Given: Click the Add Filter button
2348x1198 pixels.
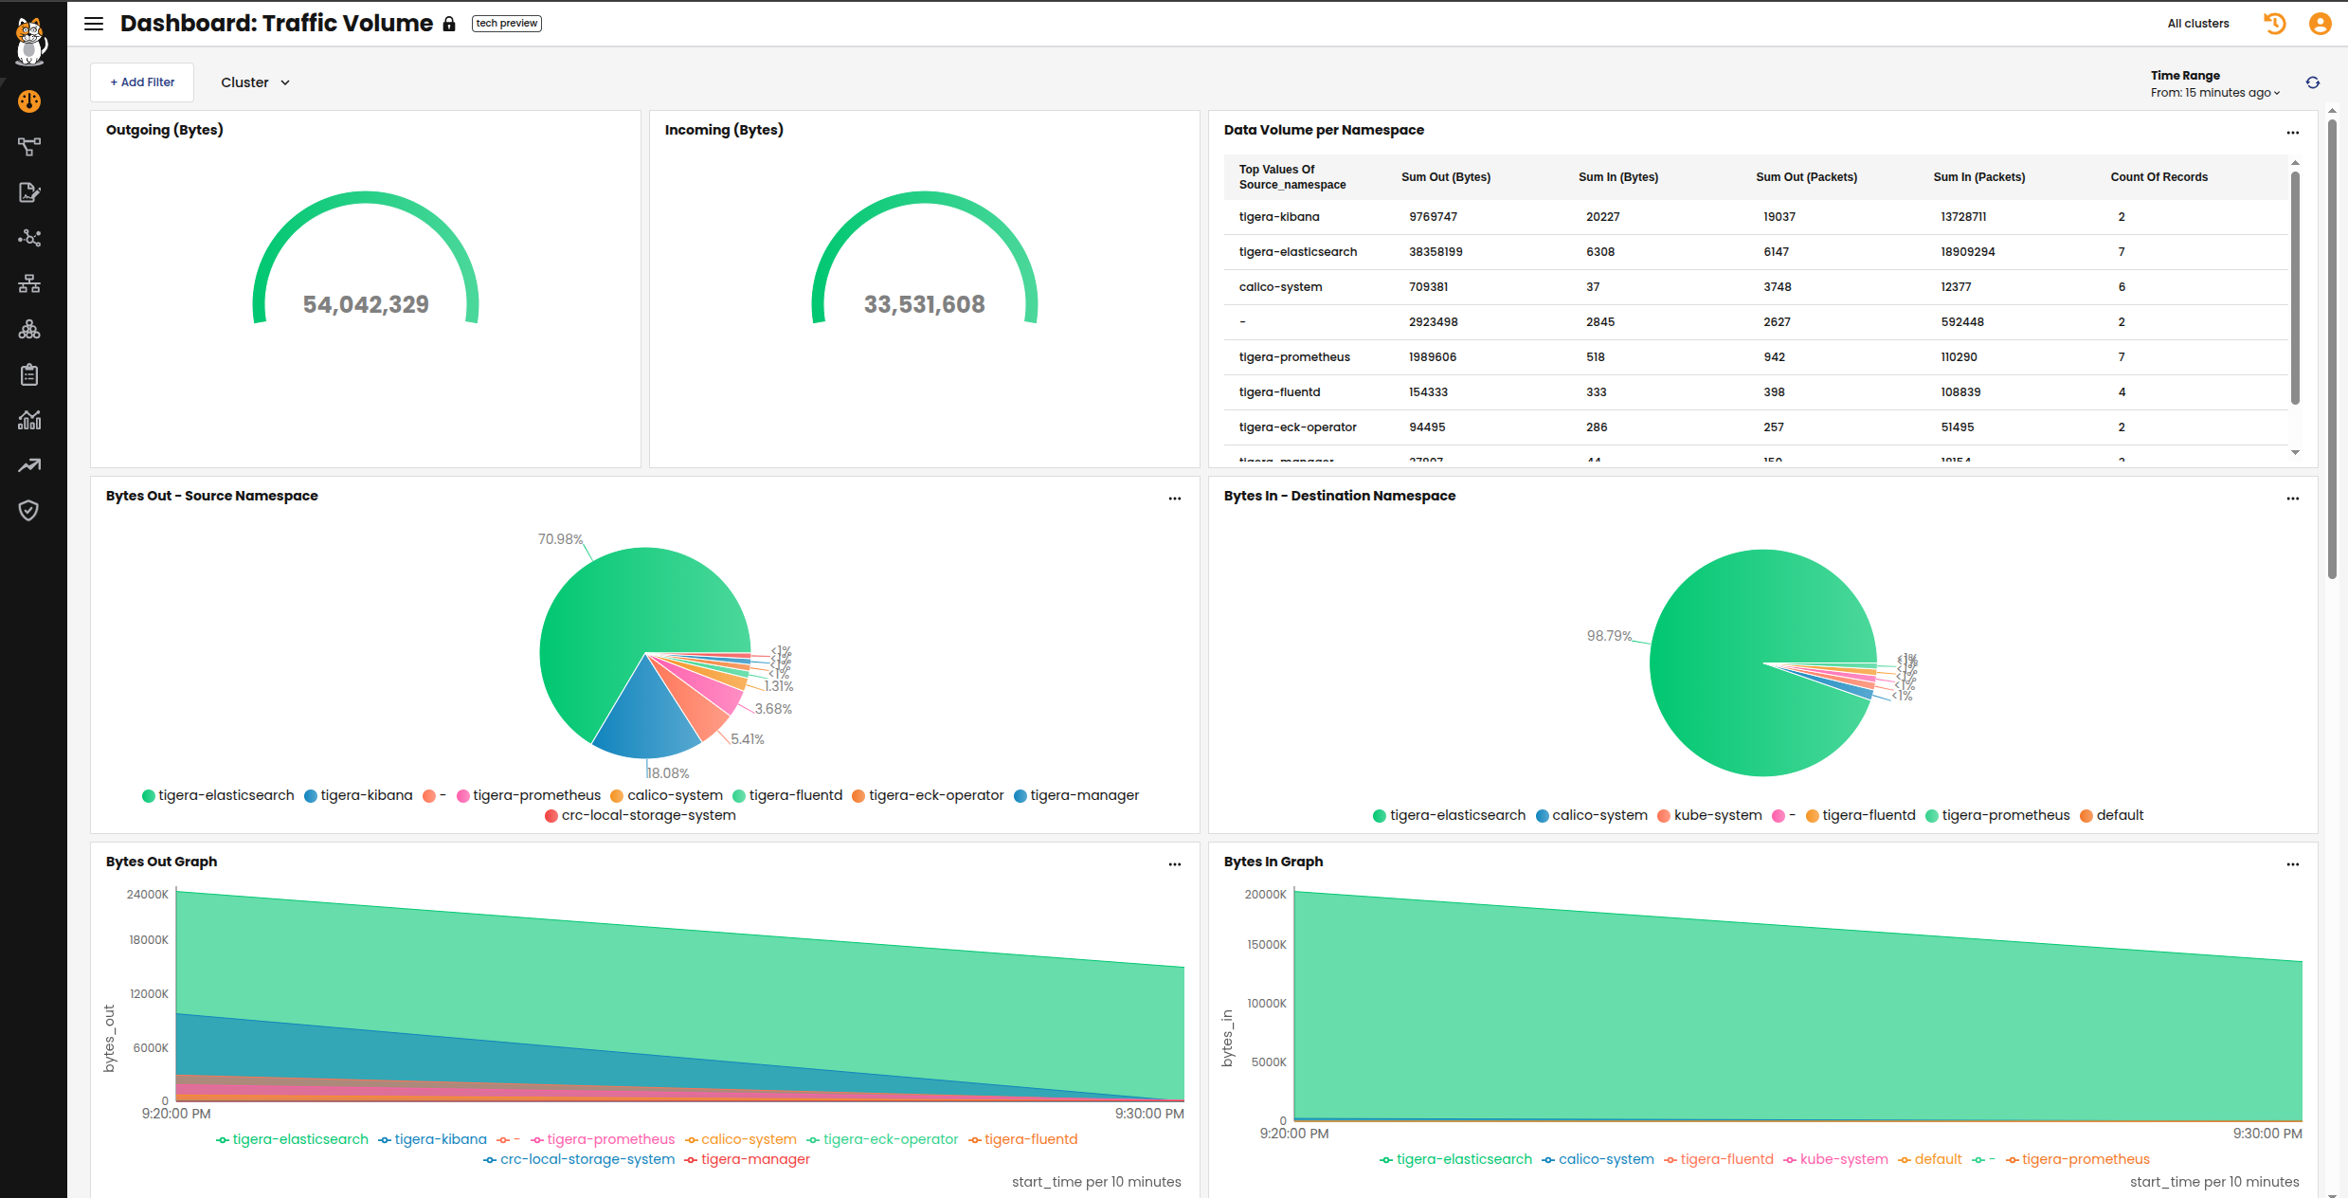Looking at the screenshot, I should click(x=142, y=82).
